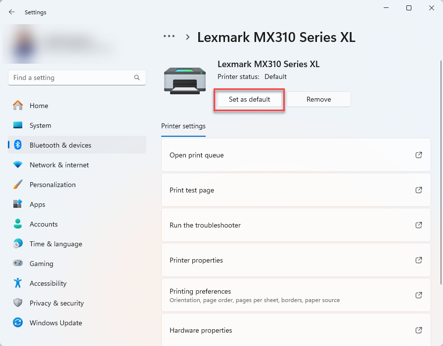Click the Bluetooth icon in sidebar
Viewport: 443px width, 346px height.
tap(18, 145)
